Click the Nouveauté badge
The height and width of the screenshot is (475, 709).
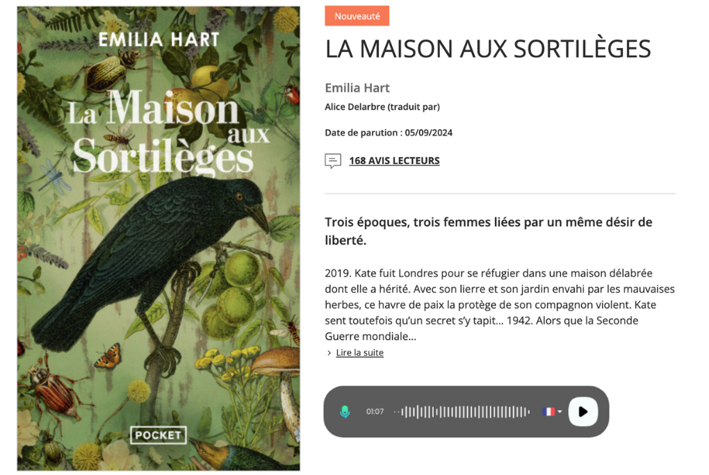[x=357, y=16]
